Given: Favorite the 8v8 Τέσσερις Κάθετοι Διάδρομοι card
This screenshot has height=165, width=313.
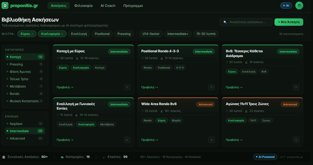Looking at the screenshot, I should coord(296,87).
